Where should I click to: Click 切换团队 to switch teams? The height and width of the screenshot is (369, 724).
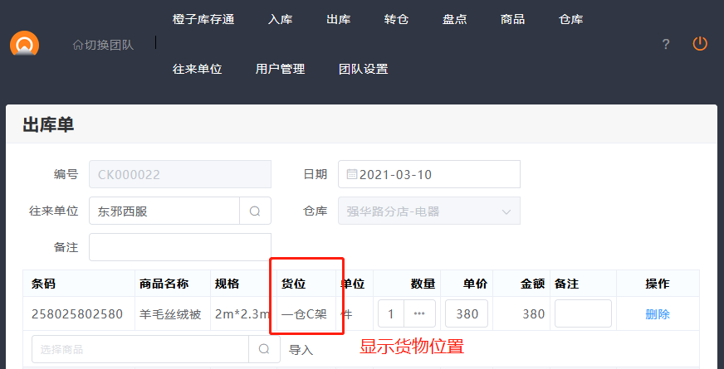(x=103, y=44)
